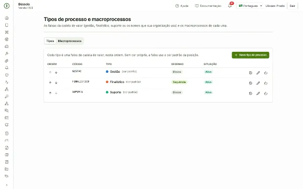This screenshot has width=303, height=189.
Task: Open the gauge icon in the sidebar
Action: [6, 141]
